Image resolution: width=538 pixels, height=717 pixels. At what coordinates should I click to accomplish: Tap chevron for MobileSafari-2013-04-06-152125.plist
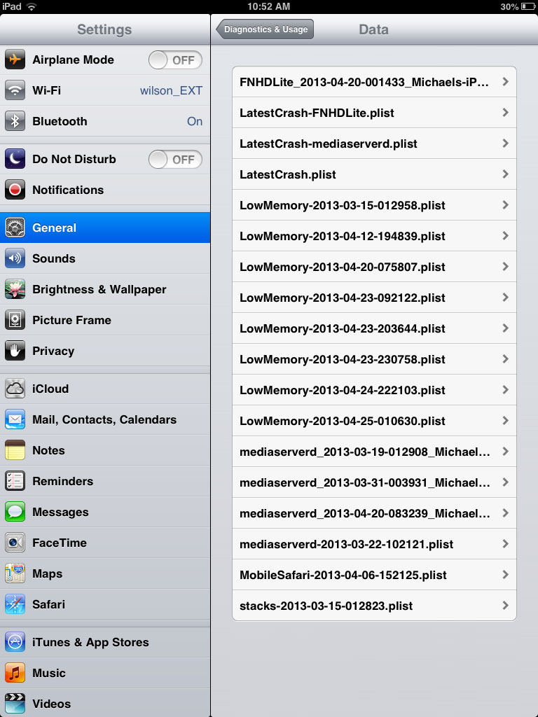[506, 574]
